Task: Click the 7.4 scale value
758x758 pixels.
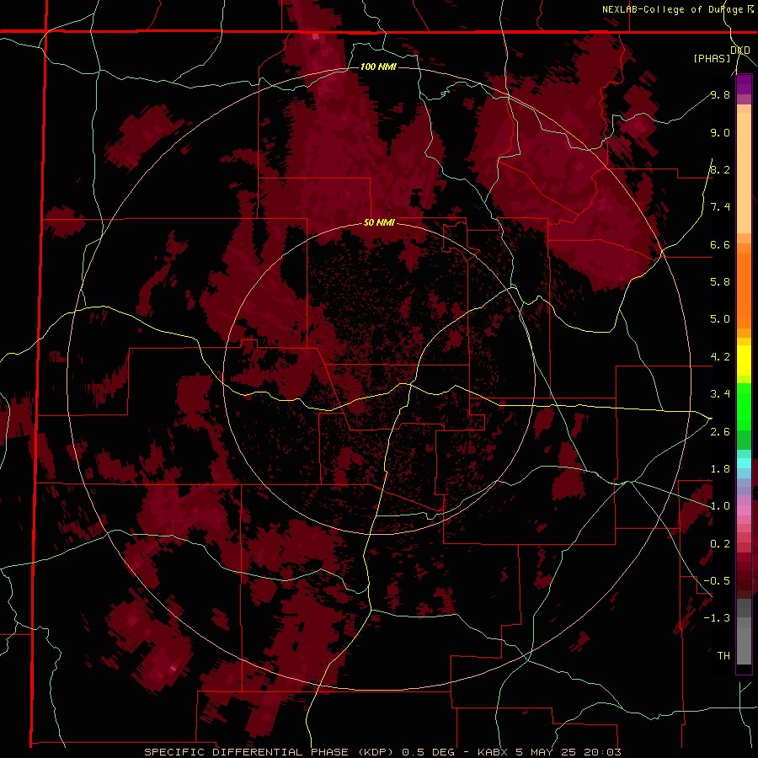Action: coord(720,207)
